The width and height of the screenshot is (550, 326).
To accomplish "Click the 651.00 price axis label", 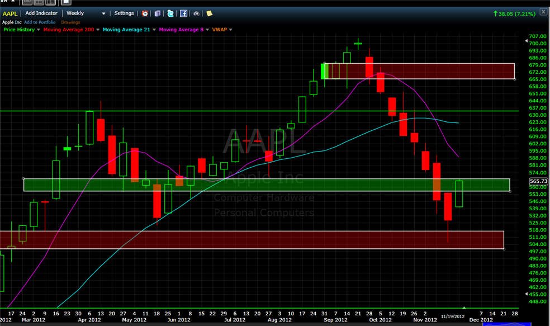I will pyautogui.click(x=538, y=93).
